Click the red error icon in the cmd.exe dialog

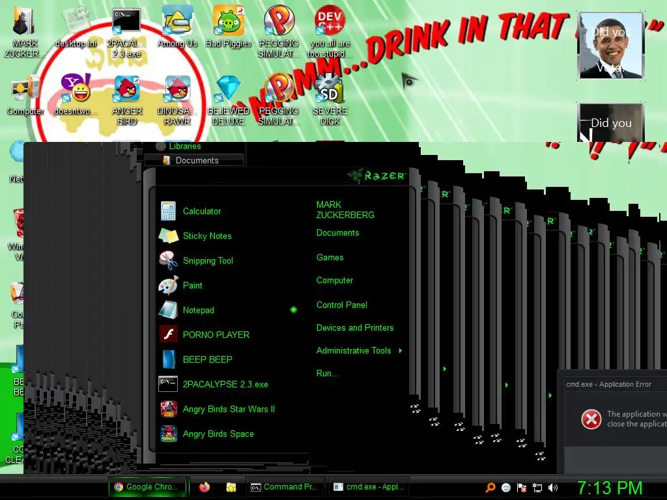(x=591, y=419)
